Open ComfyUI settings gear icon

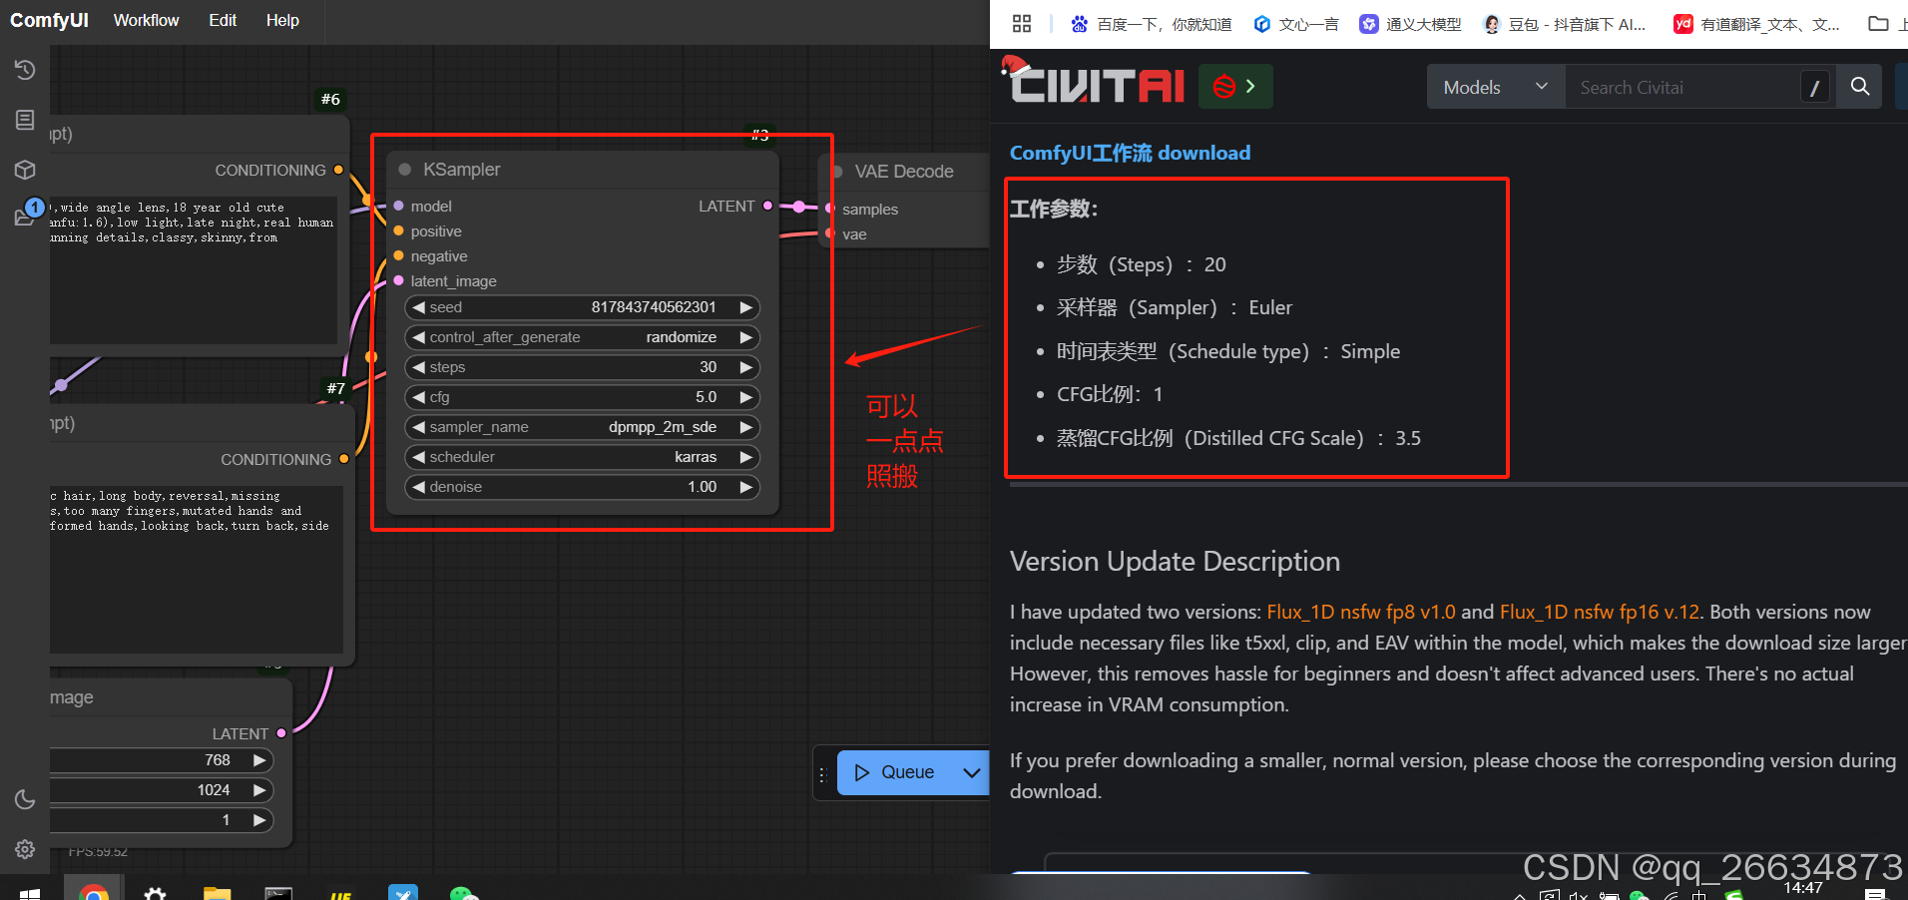point(25,849)
